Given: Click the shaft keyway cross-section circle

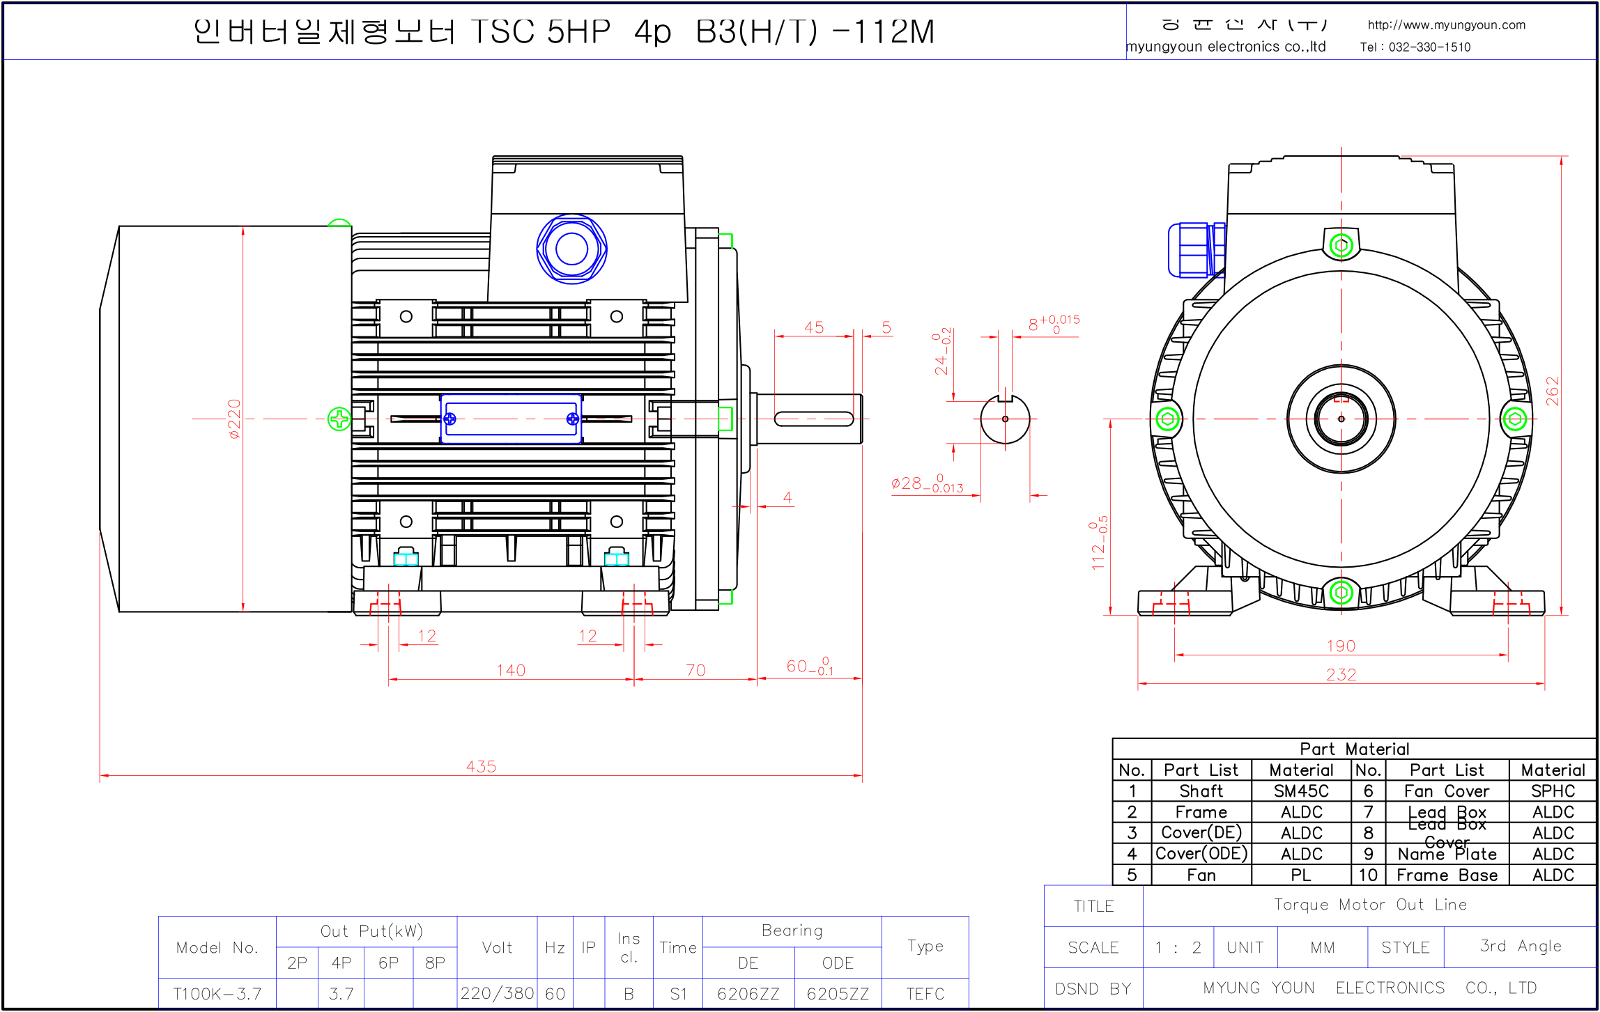Looking at the screenshot, I should pos(1005,419).
